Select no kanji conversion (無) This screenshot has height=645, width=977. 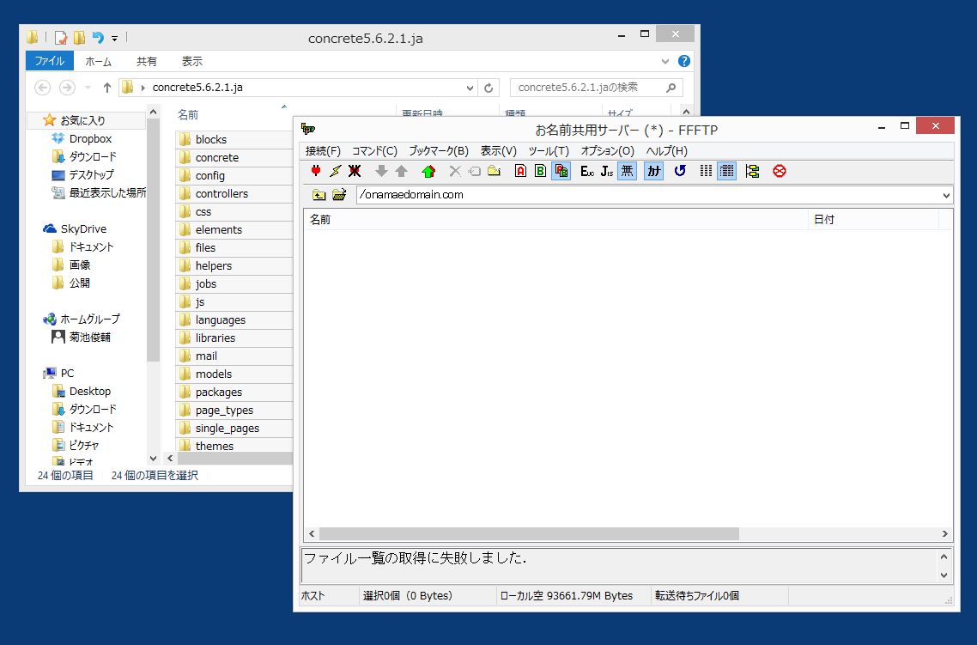pyautogui.click(x=627, y=171)
